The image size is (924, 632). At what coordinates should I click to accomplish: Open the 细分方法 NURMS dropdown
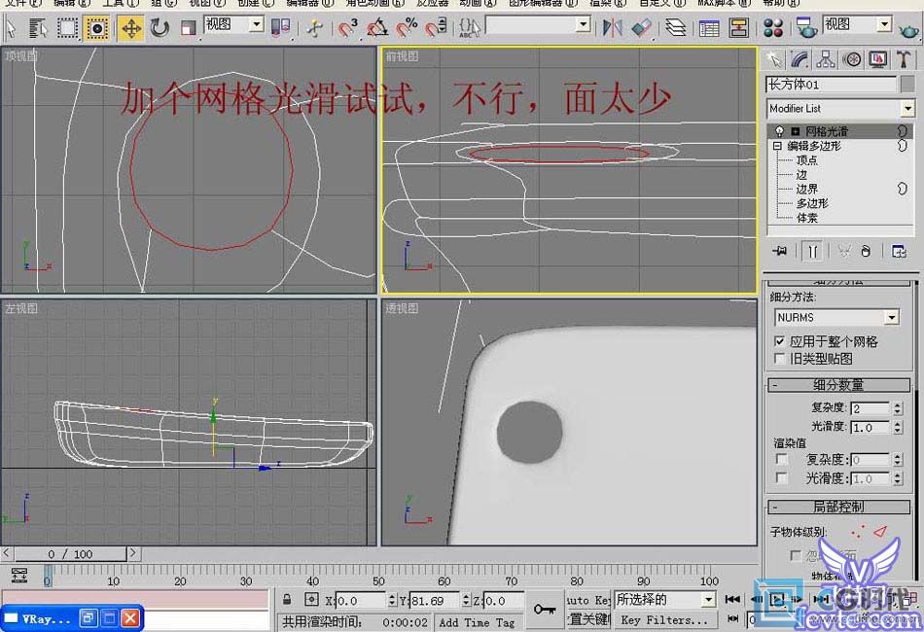click(x=836, y=318)
